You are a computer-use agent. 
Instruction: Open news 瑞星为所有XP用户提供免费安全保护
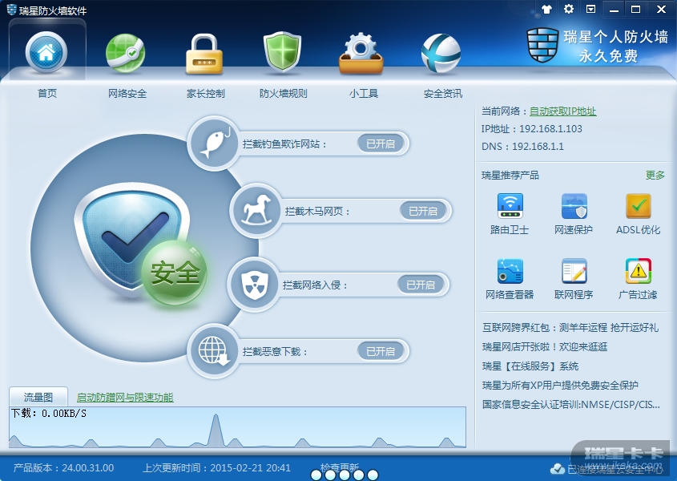pyautogui.click(x=560, y=385)
